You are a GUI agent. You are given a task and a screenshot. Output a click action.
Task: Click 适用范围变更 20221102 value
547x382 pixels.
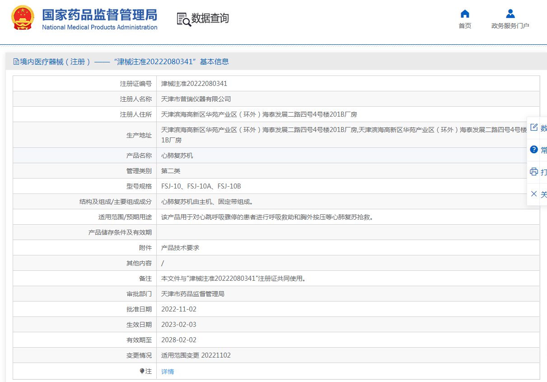196,355
